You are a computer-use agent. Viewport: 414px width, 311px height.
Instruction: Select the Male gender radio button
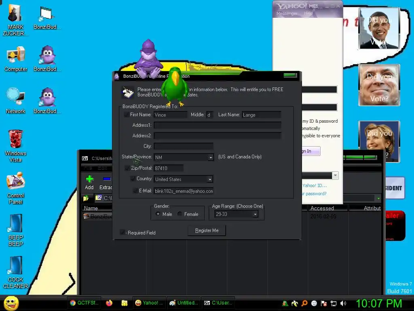click(x=158, y=214)
